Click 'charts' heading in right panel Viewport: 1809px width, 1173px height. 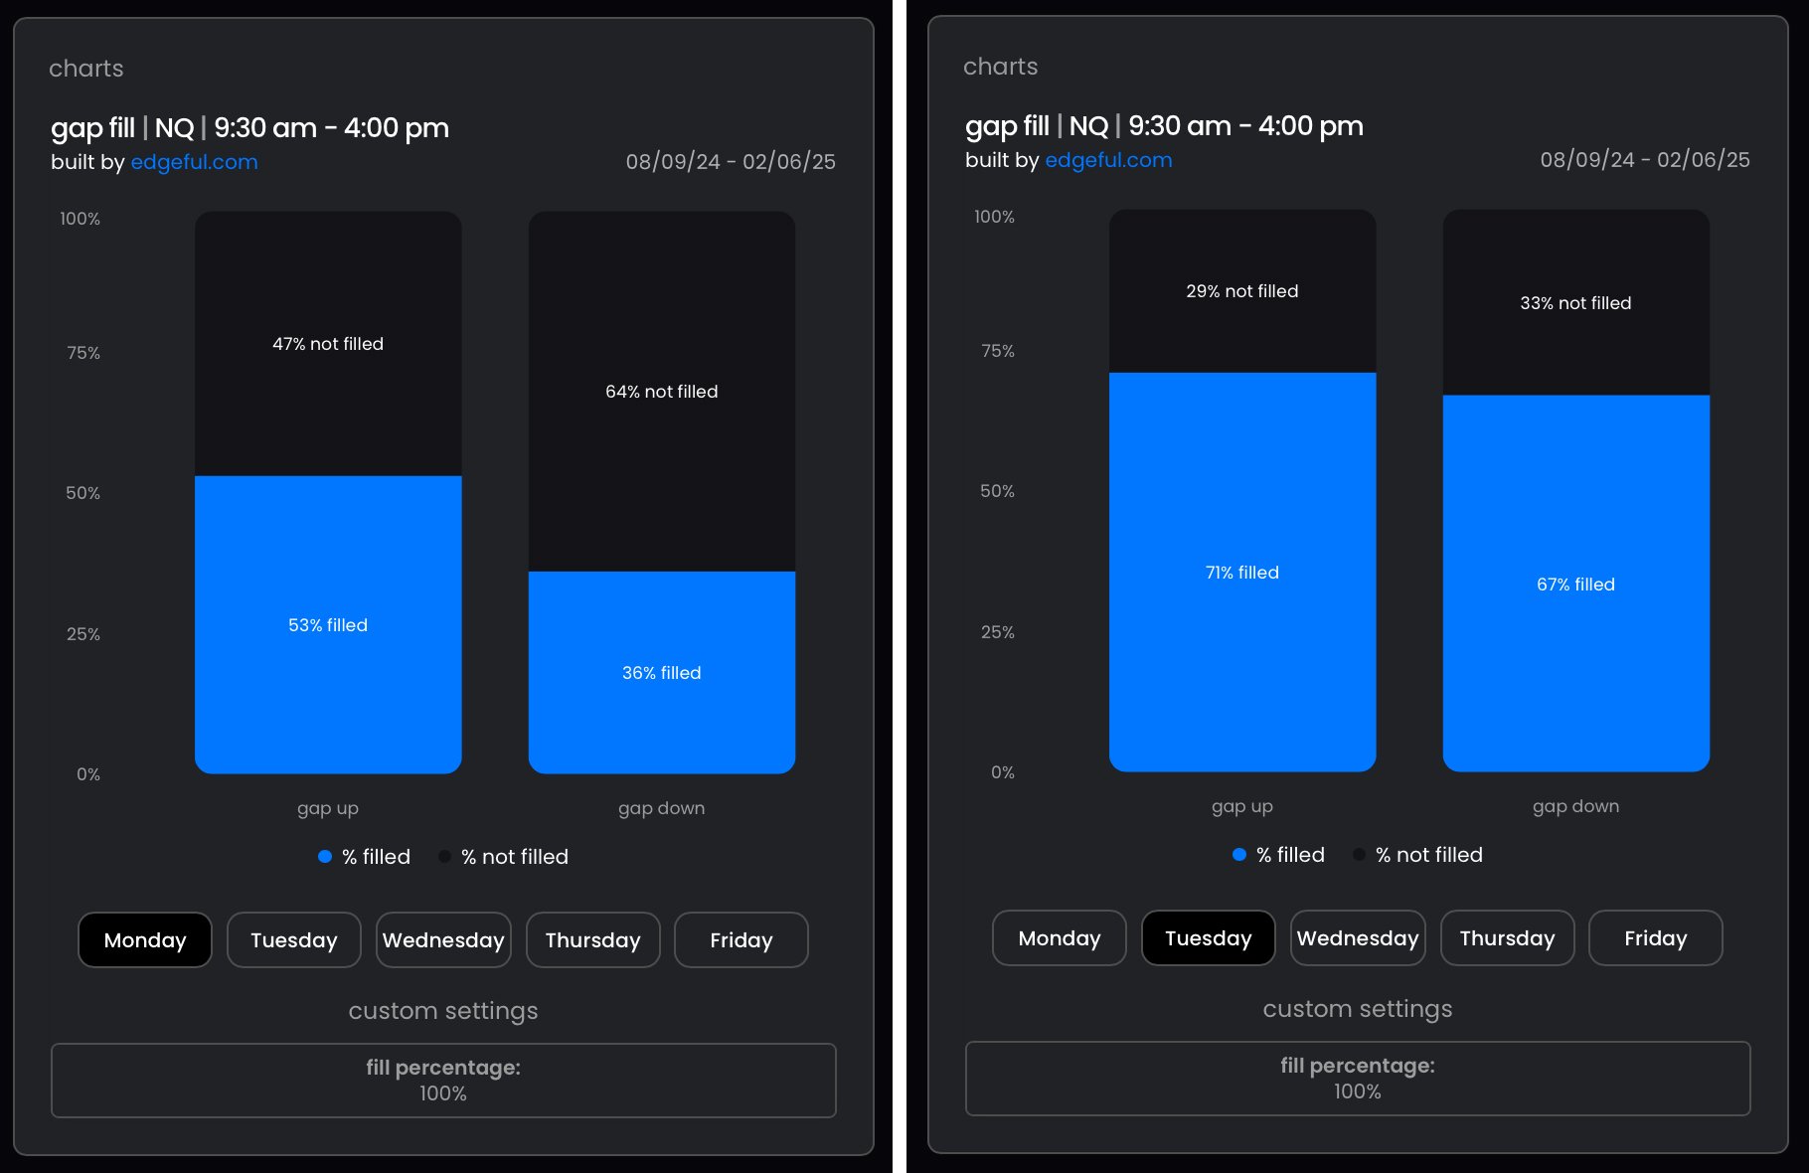coord(1001,67)
